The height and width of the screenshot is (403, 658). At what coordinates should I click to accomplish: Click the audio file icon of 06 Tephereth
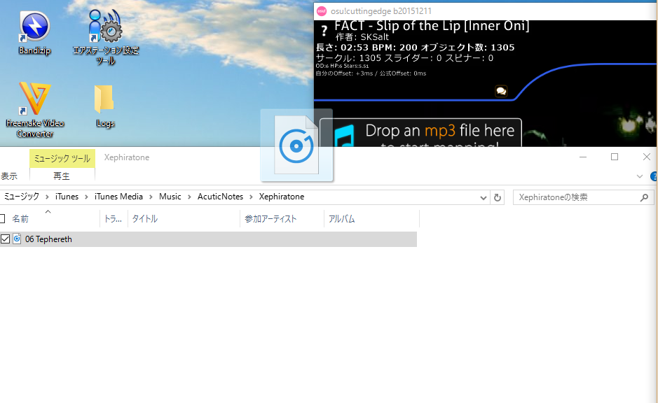17,239
